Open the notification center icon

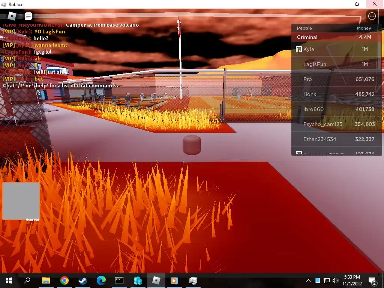[x=372, y=280]
